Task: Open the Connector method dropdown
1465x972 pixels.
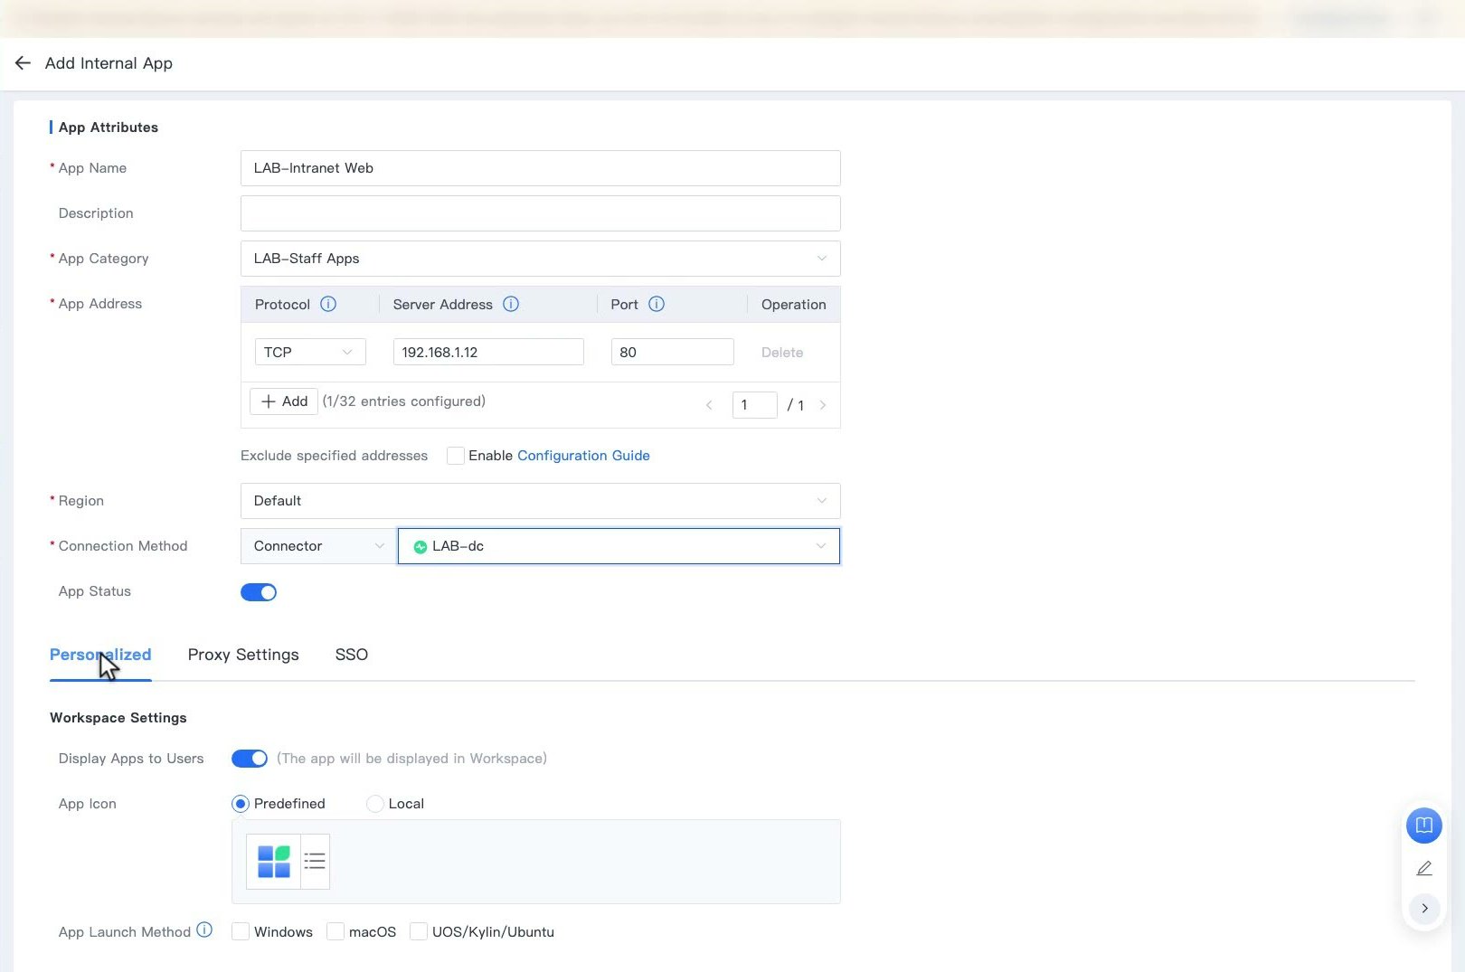Action: point(318,546)
